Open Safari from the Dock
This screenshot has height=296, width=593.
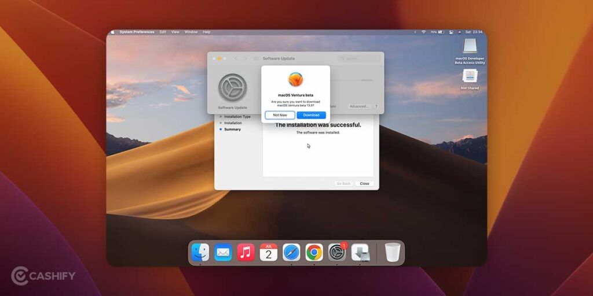[291, 252]
